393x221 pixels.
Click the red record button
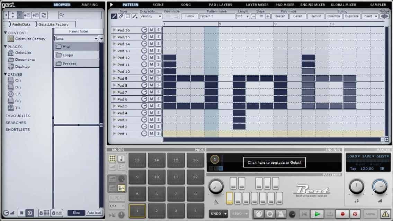click(343, 214)
